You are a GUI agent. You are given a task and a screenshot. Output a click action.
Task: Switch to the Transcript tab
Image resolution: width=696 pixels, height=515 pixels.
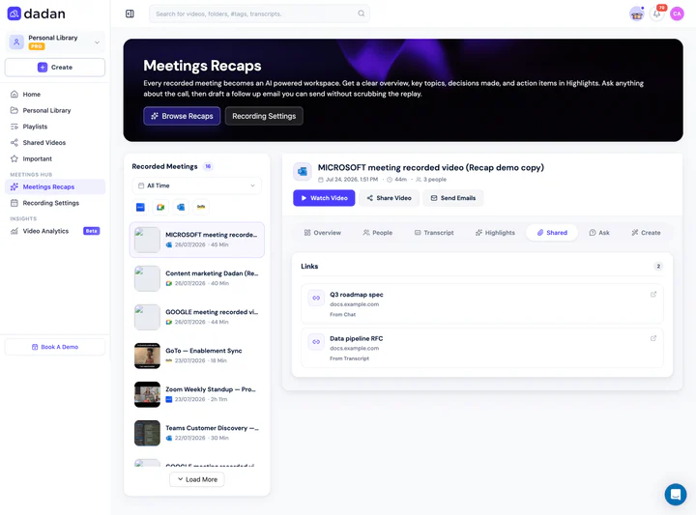434,233
